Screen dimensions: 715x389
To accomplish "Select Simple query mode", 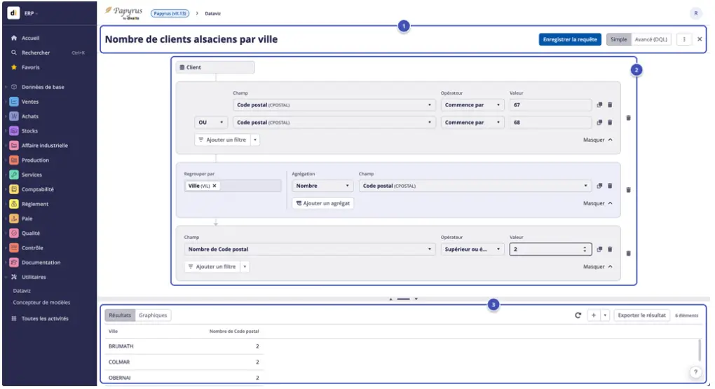I will coord(618,40).
